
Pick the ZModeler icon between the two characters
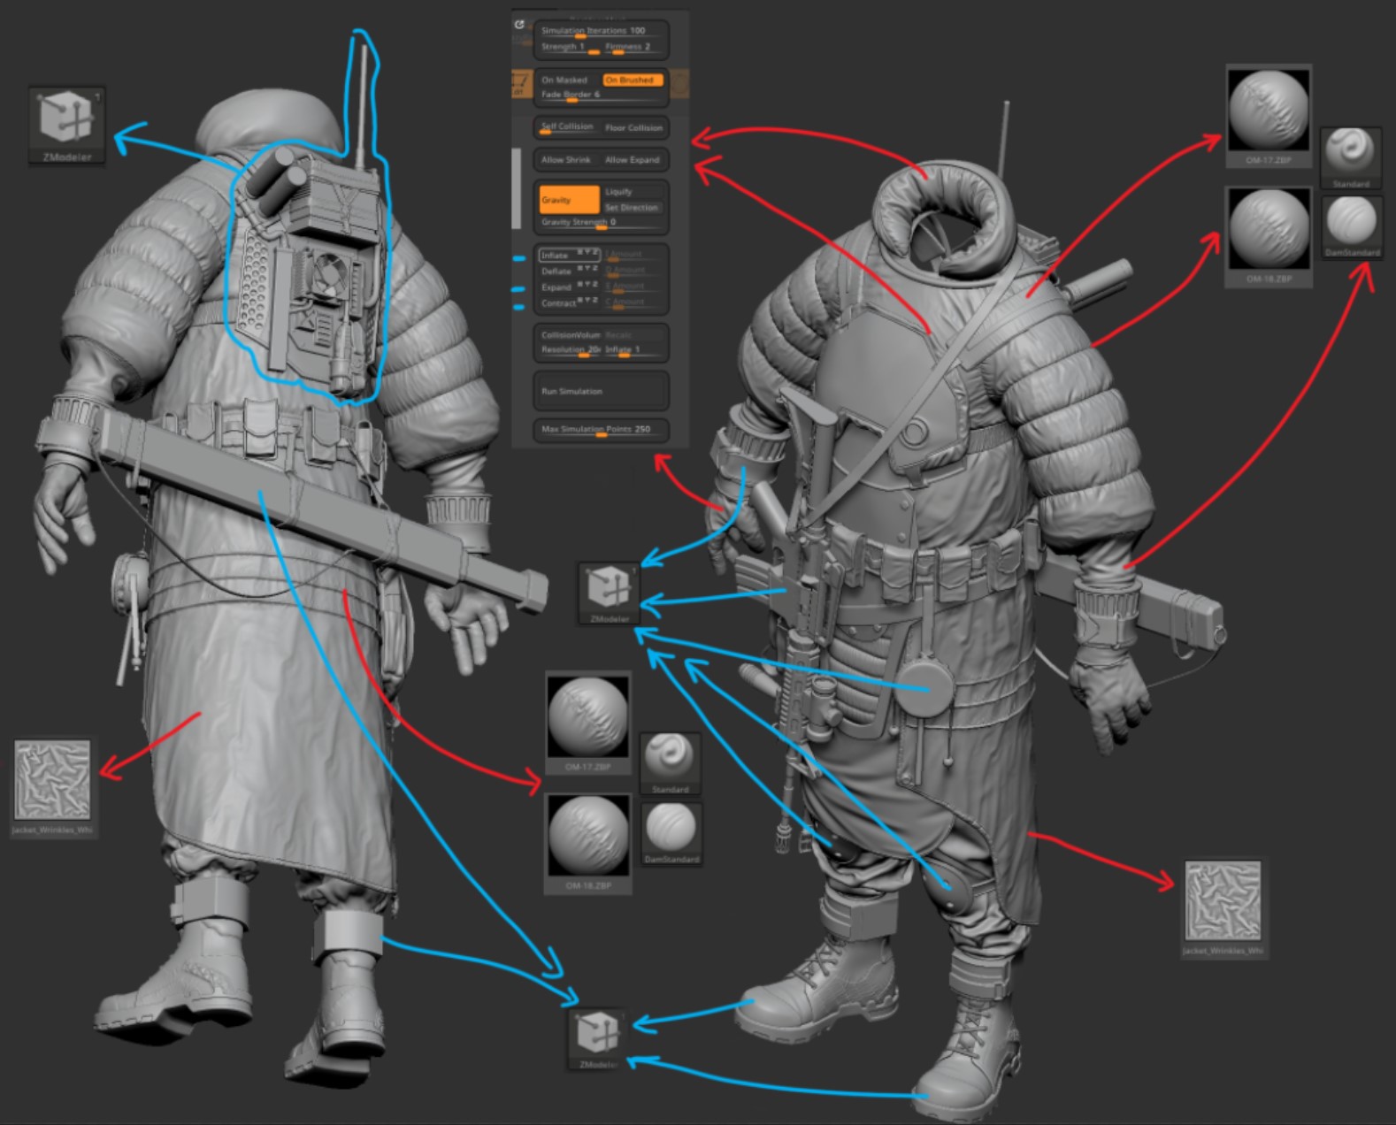609,593
